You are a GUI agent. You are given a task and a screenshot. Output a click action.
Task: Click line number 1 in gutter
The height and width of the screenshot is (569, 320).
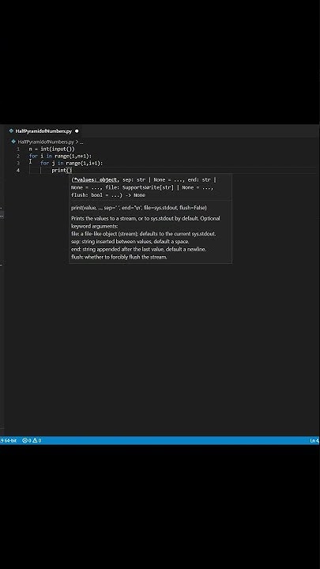(x=17, y=149)
